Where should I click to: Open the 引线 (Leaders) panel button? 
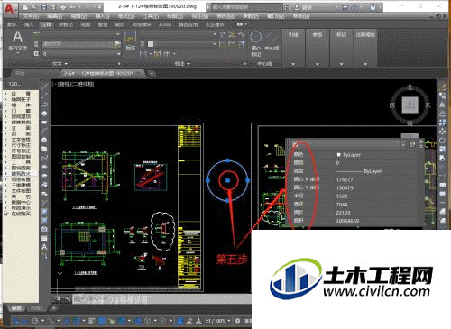(293, 48)
